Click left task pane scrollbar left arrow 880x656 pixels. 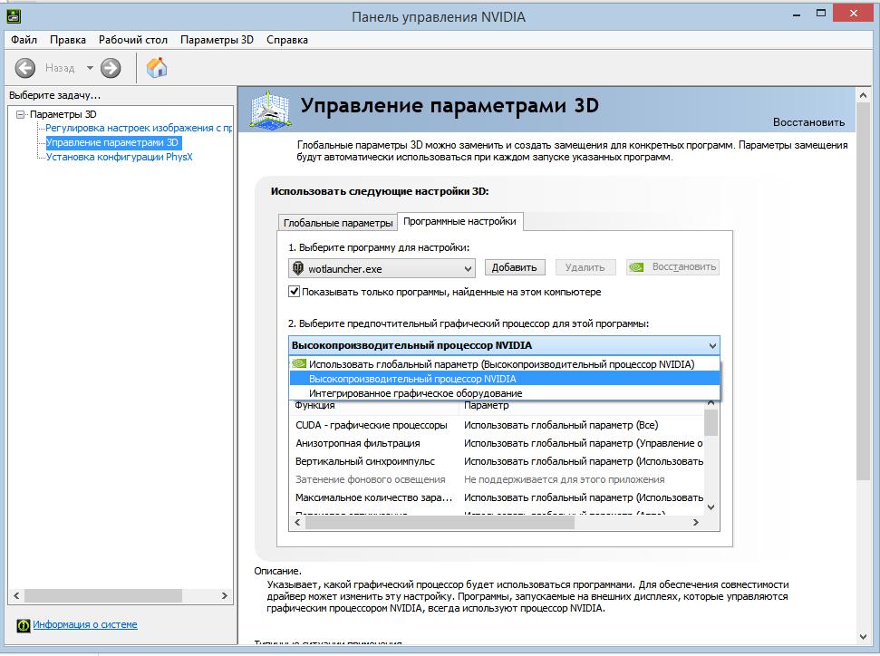pos(16,596)
